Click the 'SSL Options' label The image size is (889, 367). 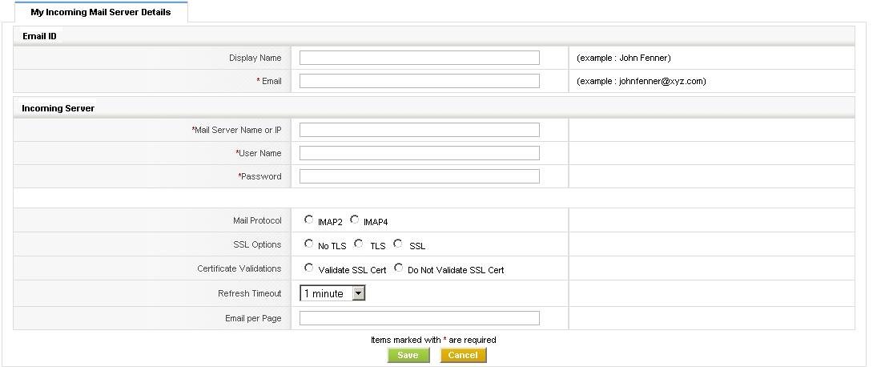coord(257,244)
